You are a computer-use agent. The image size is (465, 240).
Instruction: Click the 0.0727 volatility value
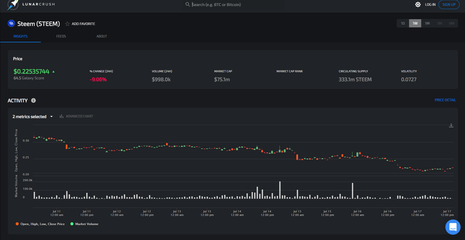409,80
